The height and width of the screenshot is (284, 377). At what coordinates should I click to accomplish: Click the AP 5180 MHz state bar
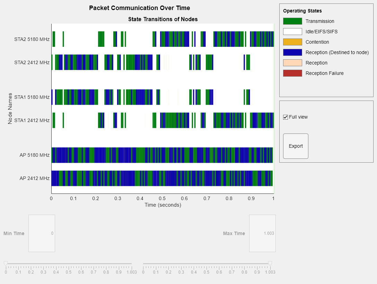162,155
